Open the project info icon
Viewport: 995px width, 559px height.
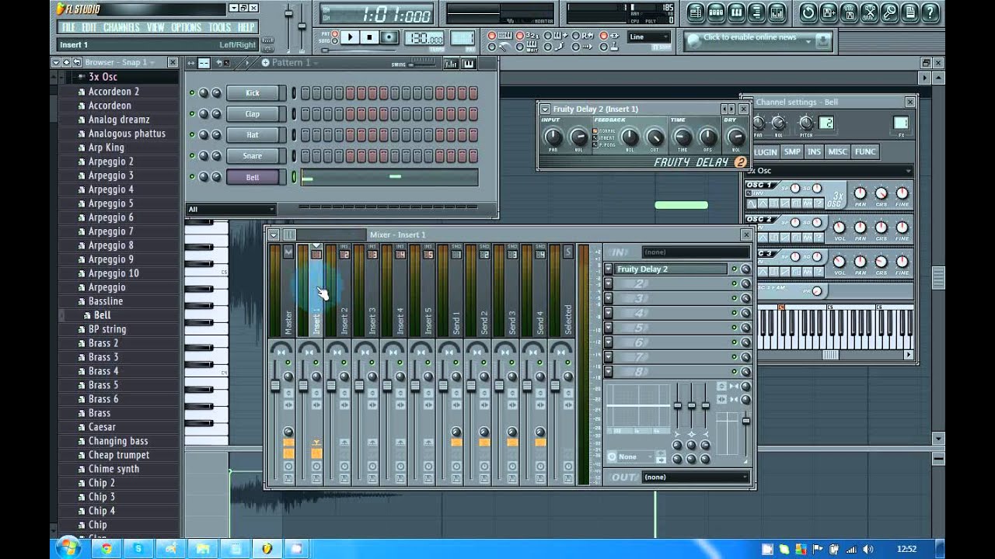[909, 12]
